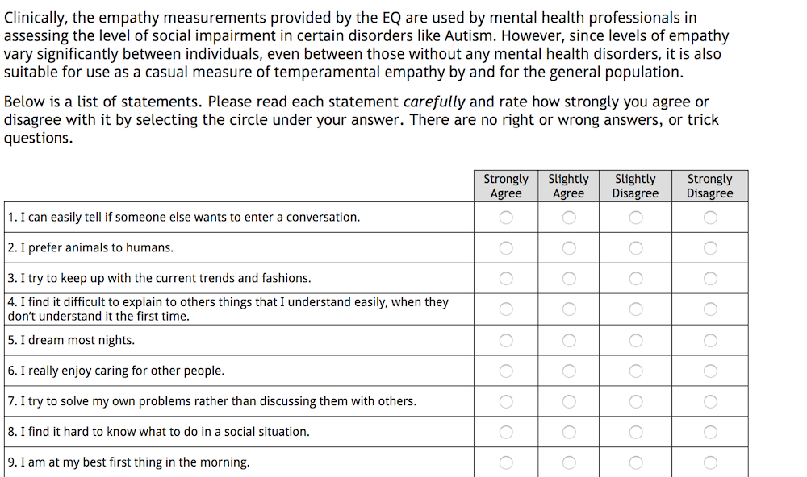Pick Strongly Agree for dreaming most nights
Viewport: 807px width, 477px height.
click(506, 341)
